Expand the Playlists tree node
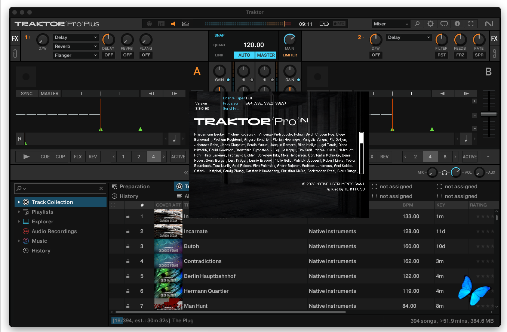 click(19, 212)
